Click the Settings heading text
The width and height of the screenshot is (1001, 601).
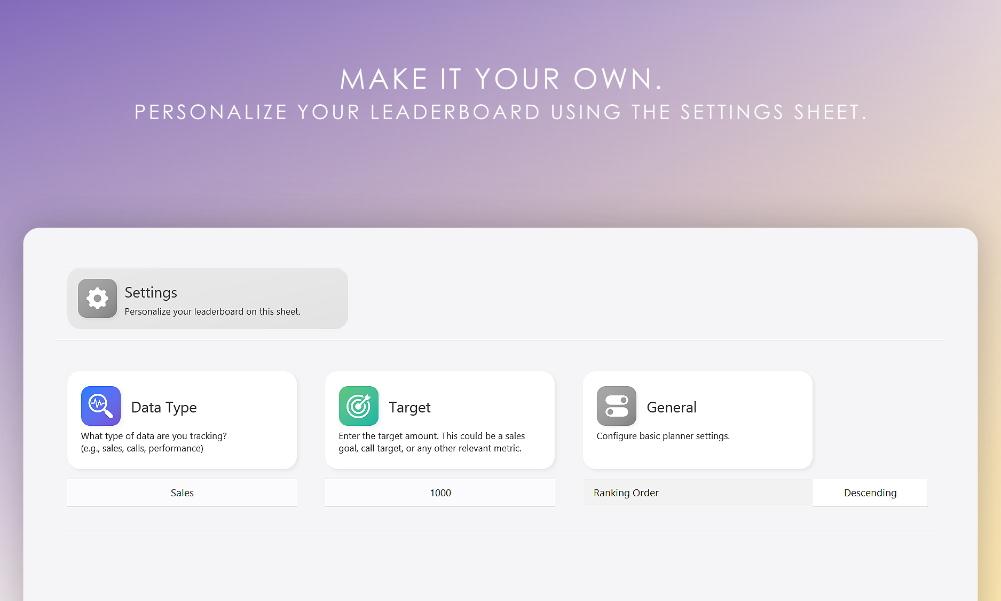151,292
